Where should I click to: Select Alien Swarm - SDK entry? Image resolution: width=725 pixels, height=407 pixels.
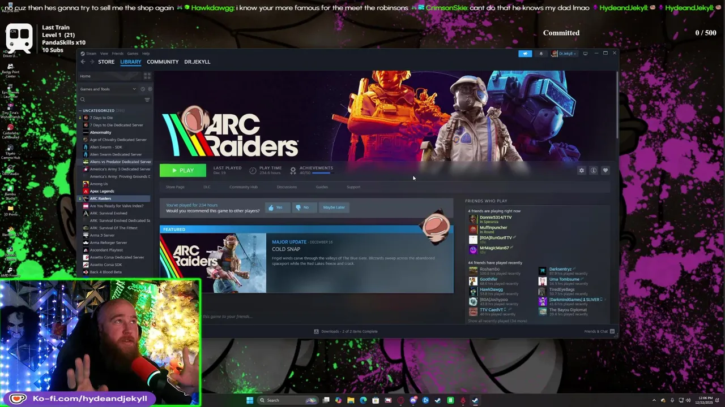point(105,147)
